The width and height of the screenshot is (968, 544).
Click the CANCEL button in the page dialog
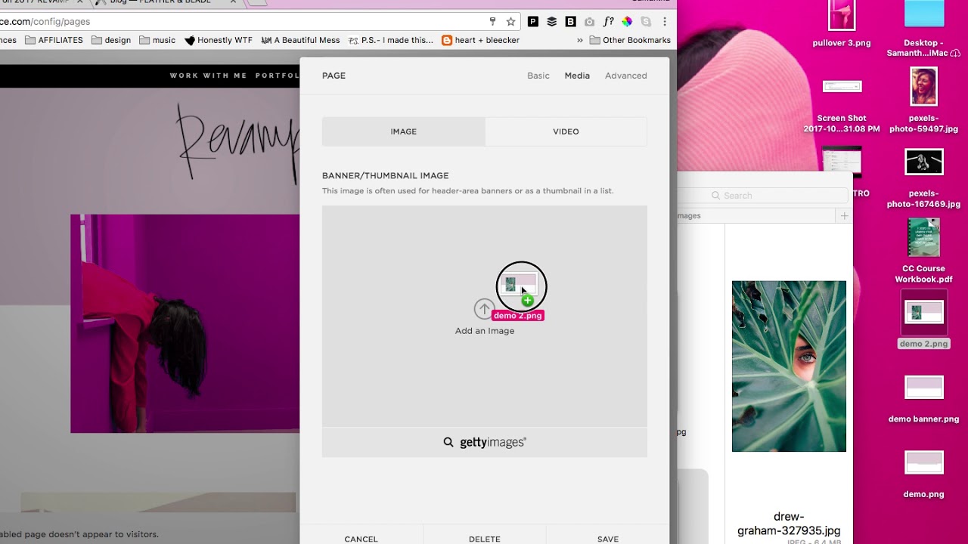click(x=361, y=539)
